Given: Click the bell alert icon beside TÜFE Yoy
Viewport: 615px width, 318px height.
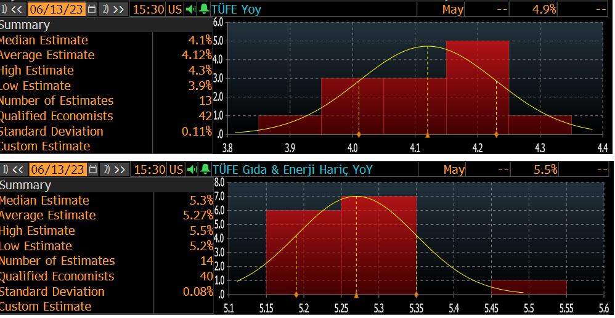Looking at the screenshot, I should pyautogui.click(x=203, y=9).
